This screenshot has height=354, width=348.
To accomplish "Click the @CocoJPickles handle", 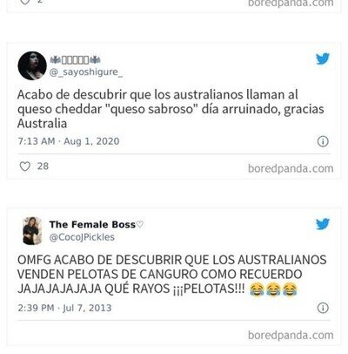I will pos(82,237).
